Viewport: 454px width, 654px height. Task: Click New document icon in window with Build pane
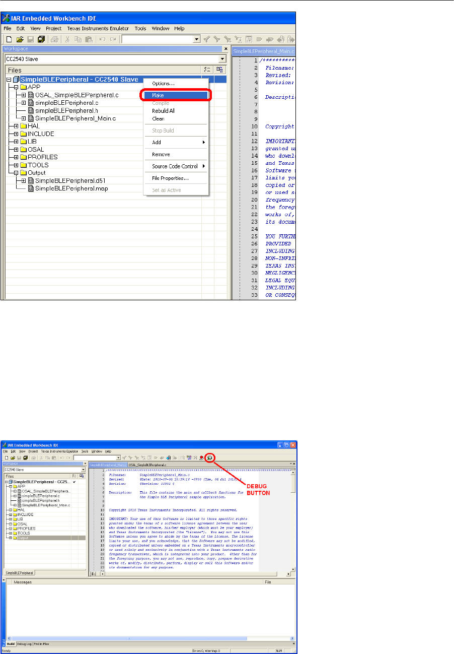pyautogui.click(x=6, y=457)
